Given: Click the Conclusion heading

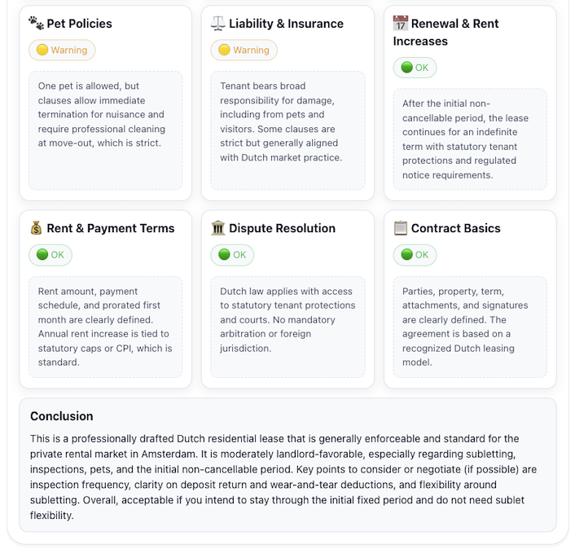Looking at the screenshot, I should (62, 416).
